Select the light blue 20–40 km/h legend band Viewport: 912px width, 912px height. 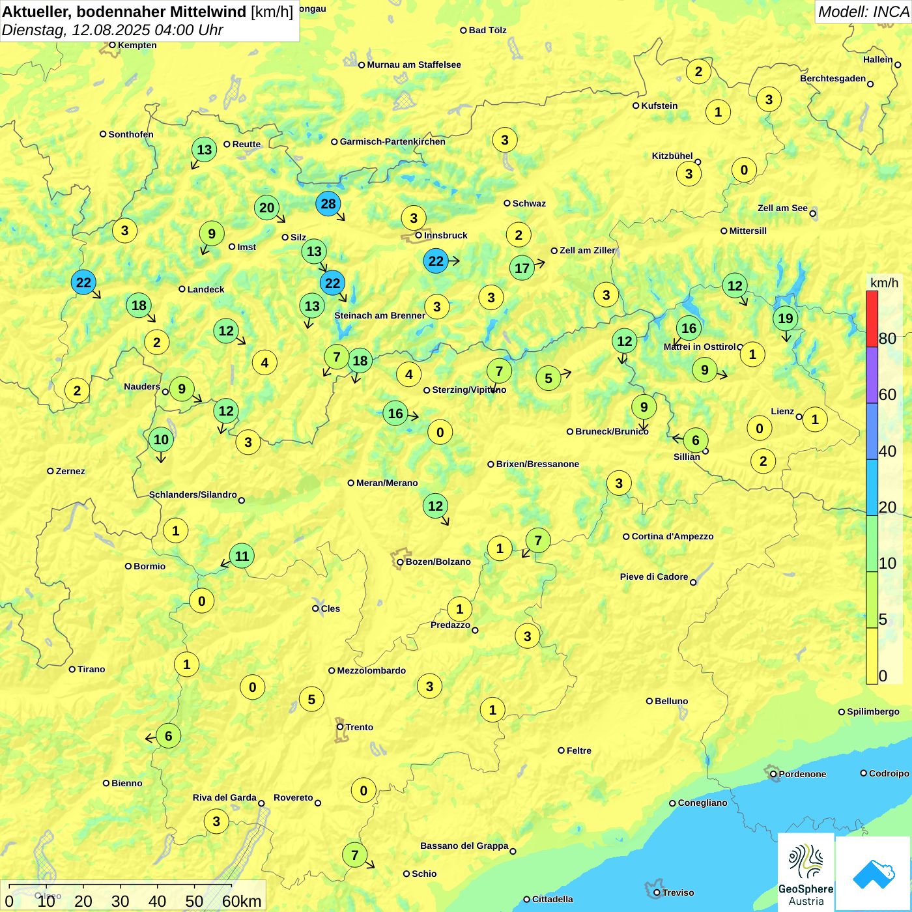[x=872, y=488]
